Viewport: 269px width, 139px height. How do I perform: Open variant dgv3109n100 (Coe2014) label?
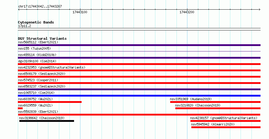coord(37,61)
